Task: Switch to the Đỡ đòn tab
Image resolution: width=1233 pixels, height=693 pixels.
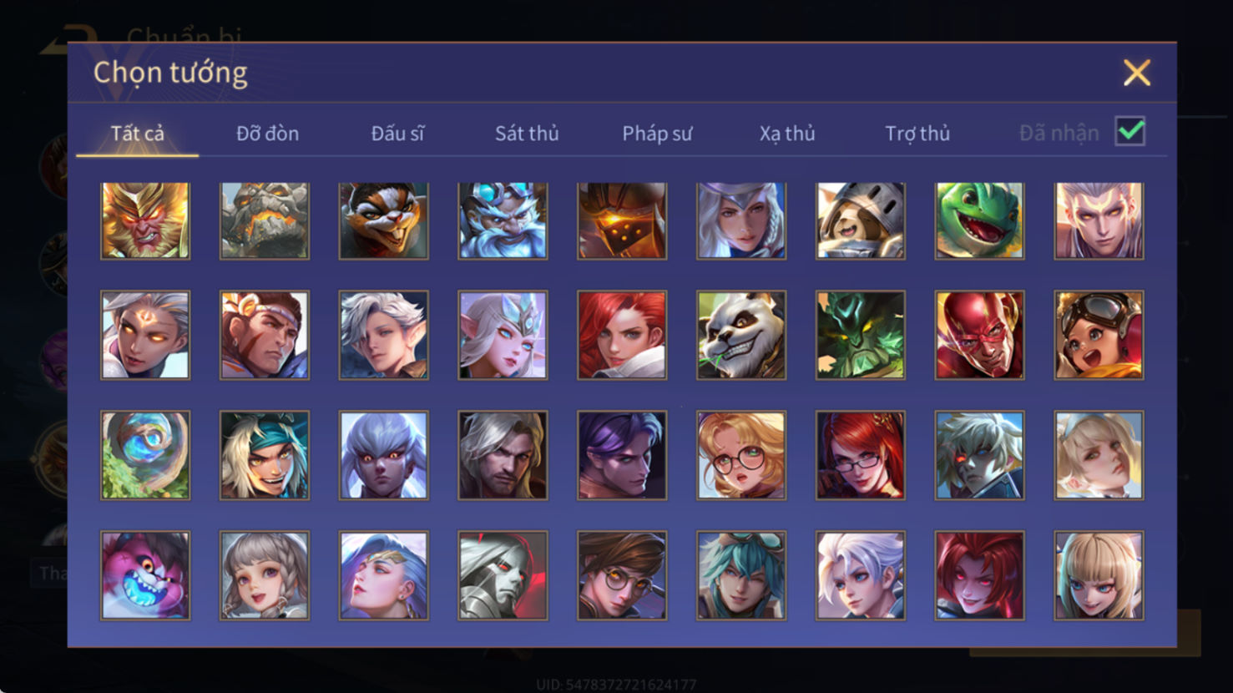Action: pos(267,134)
